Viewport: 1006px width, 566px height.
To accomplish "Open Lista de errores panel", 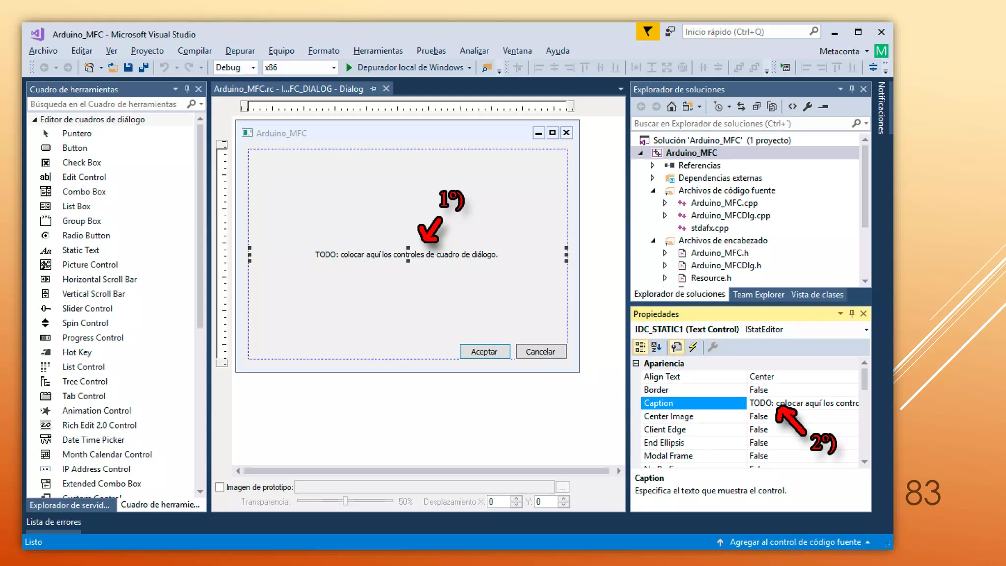I will click(x=54, y=522).
